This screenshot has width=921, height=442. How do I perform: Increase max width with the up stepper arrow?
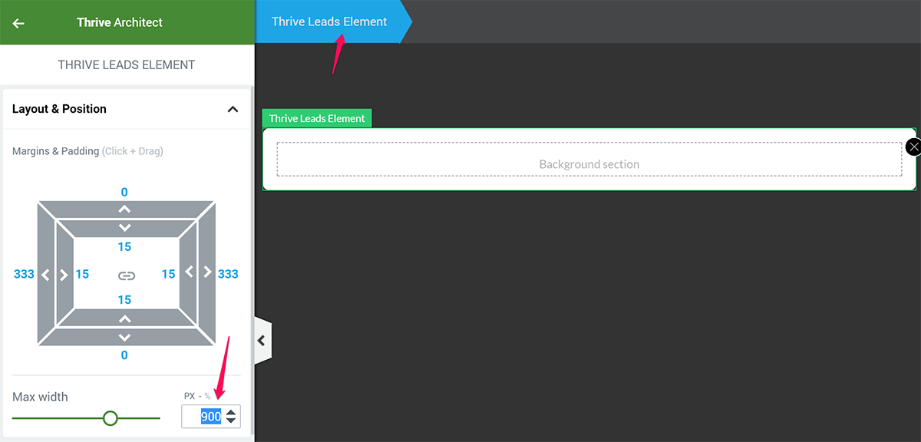pyautogui.click(x=231, y=411)
